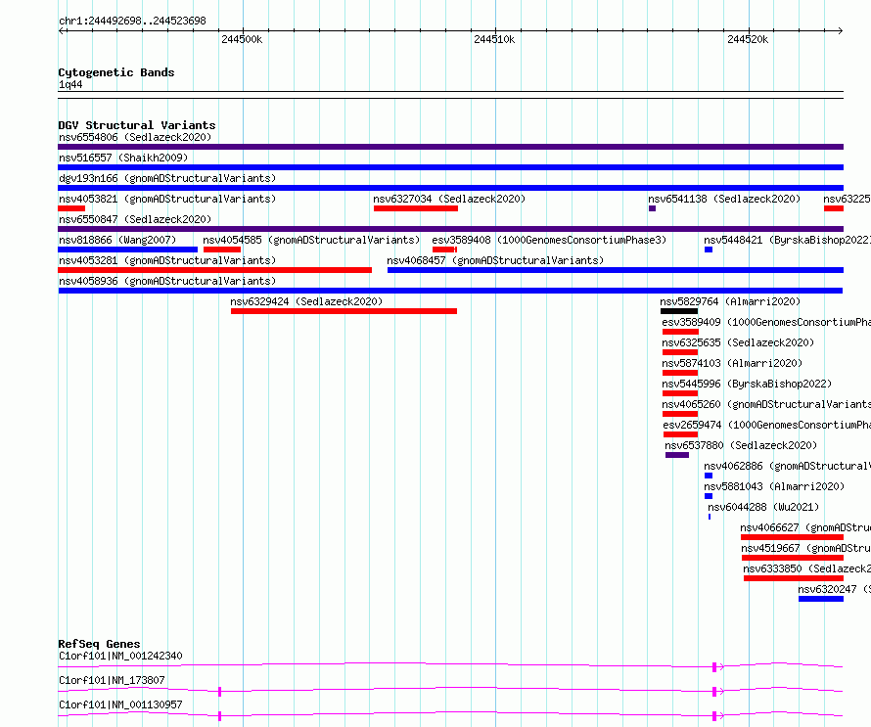Click ruler position 244500k
Screen dimensions: 871x727
[x=242, y=39]
